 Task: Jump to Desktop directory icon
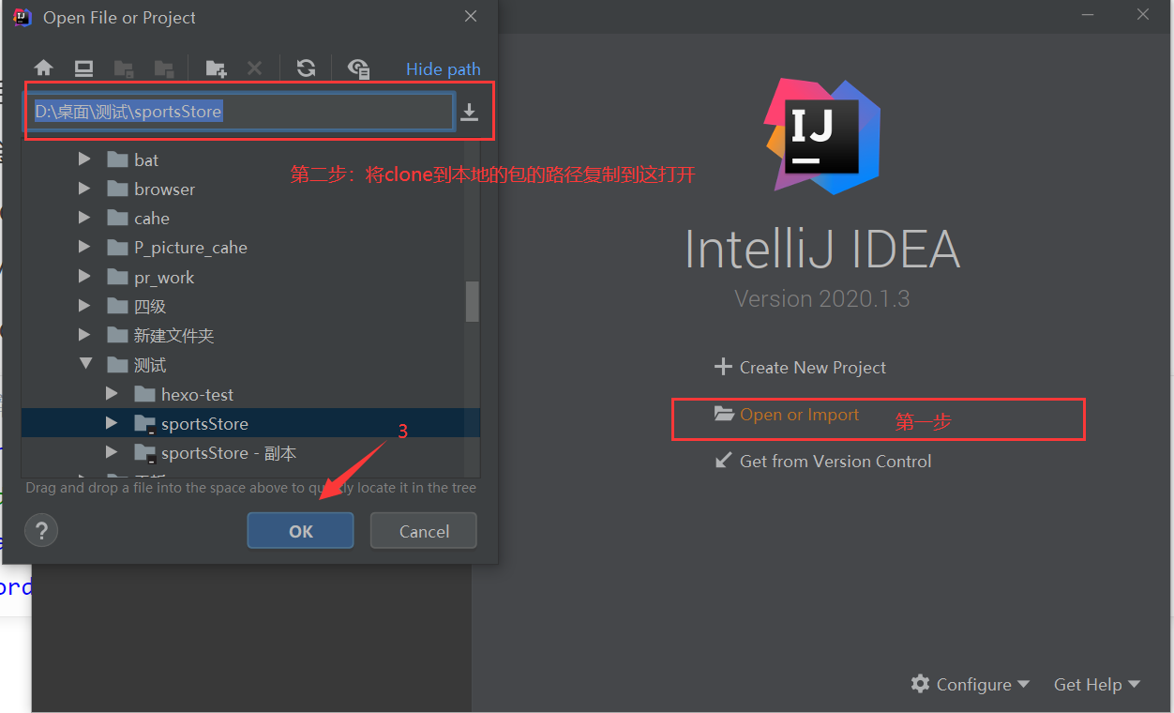tap(84, 68)
